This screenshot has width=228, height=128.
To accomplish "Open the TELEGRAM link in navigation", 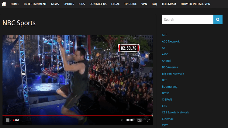I will click(169, 4).
